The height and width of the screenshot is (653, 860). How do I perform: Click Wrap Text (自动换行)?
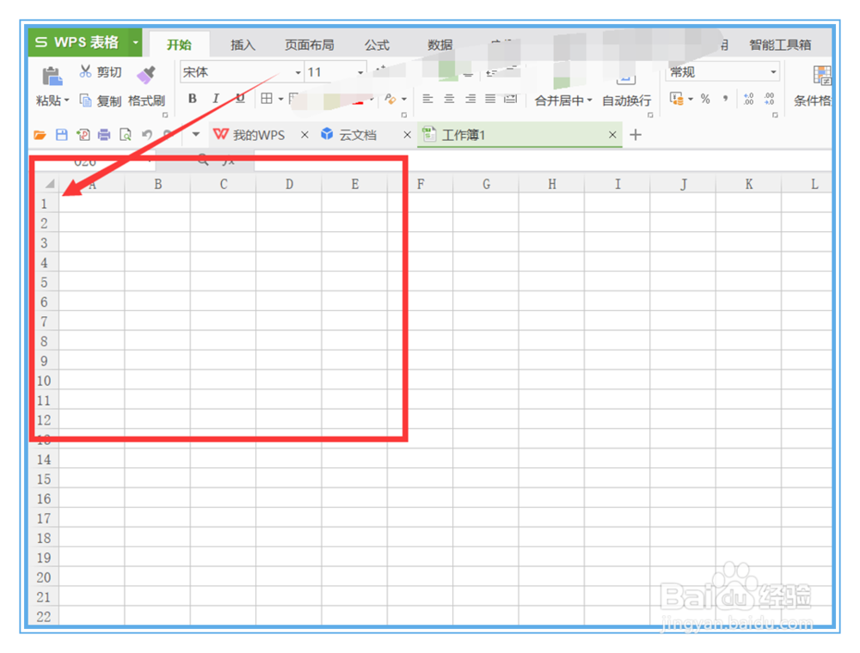pyautogui.click(x=626, y=101)
